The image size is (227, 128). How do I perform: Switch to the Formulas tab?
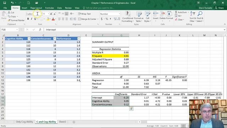[50, 8]
